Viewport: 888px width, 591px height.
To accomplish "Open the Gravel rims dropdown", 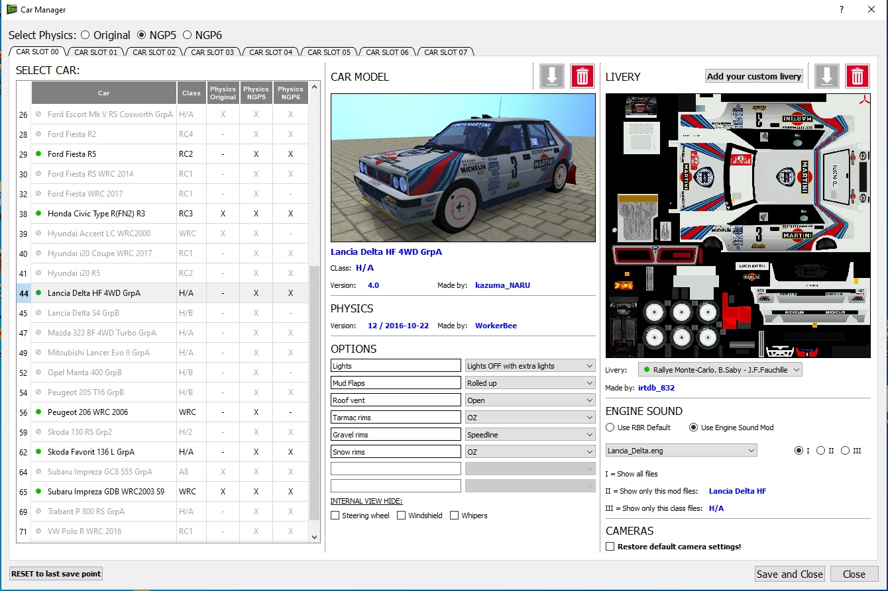I will click(530, 435).
